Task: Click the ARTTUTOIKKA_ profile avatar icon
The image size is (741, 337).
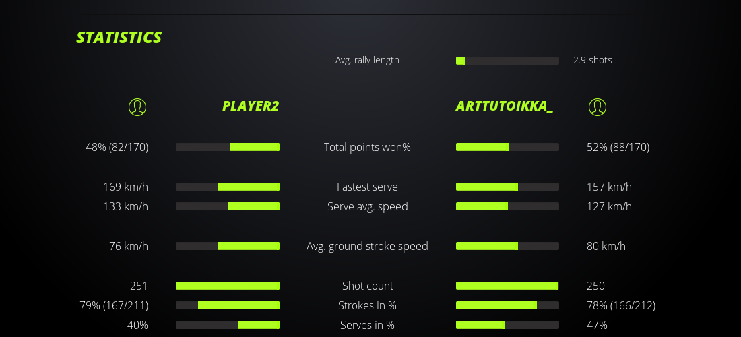Action: (598, 106)
